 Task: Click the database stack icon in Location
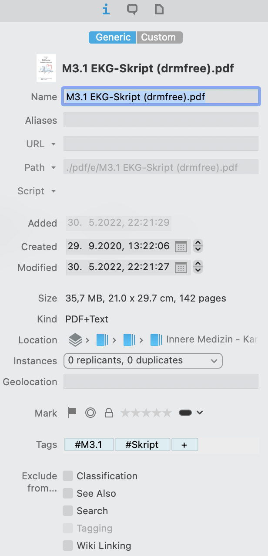point(75,339)
